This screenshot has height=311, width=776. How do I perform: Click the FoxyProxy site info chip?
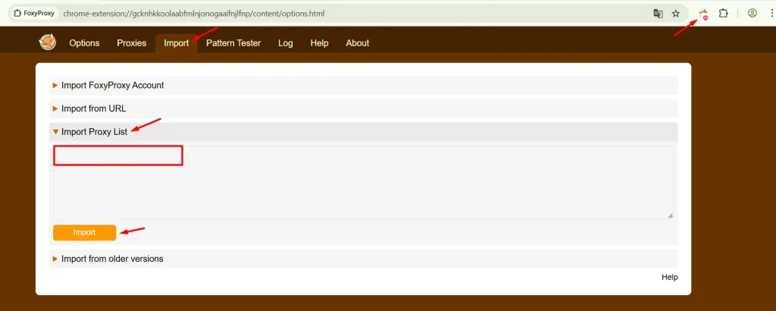tap(34, 14)
